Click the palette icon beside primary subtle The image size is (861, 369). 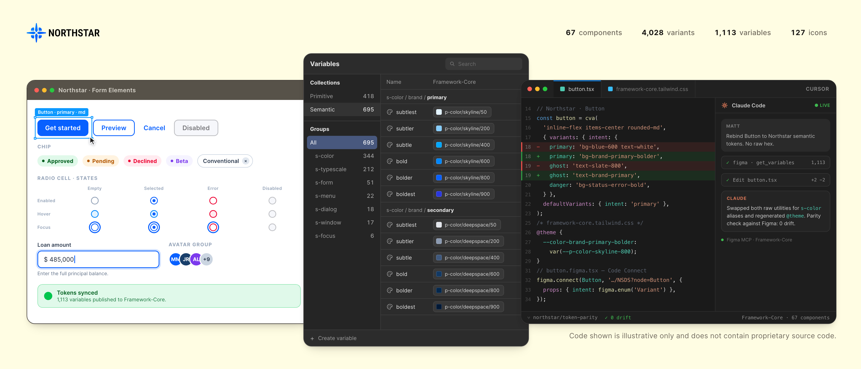tap(389, 145)
